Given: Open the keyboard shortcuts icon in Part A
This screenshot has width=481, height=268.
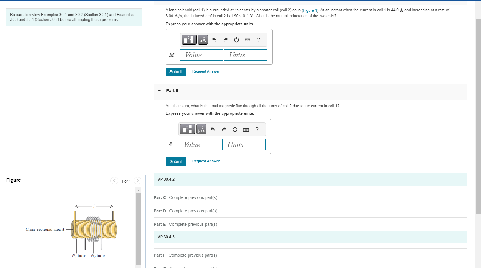Looking at the screenshot, I should 247,40.
